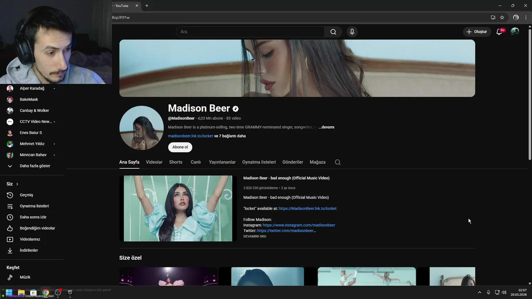Expand channel description with ...devamı
The image size is (532, 299).
326,127
